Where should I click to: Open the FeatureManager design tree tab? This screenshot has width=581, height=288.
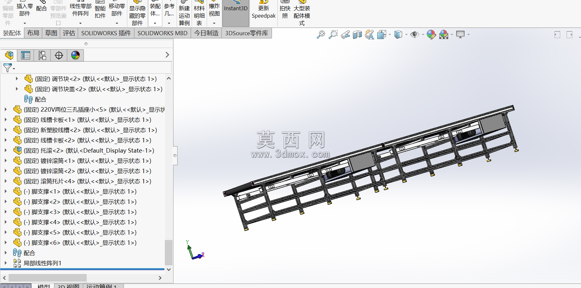[9, 55]
